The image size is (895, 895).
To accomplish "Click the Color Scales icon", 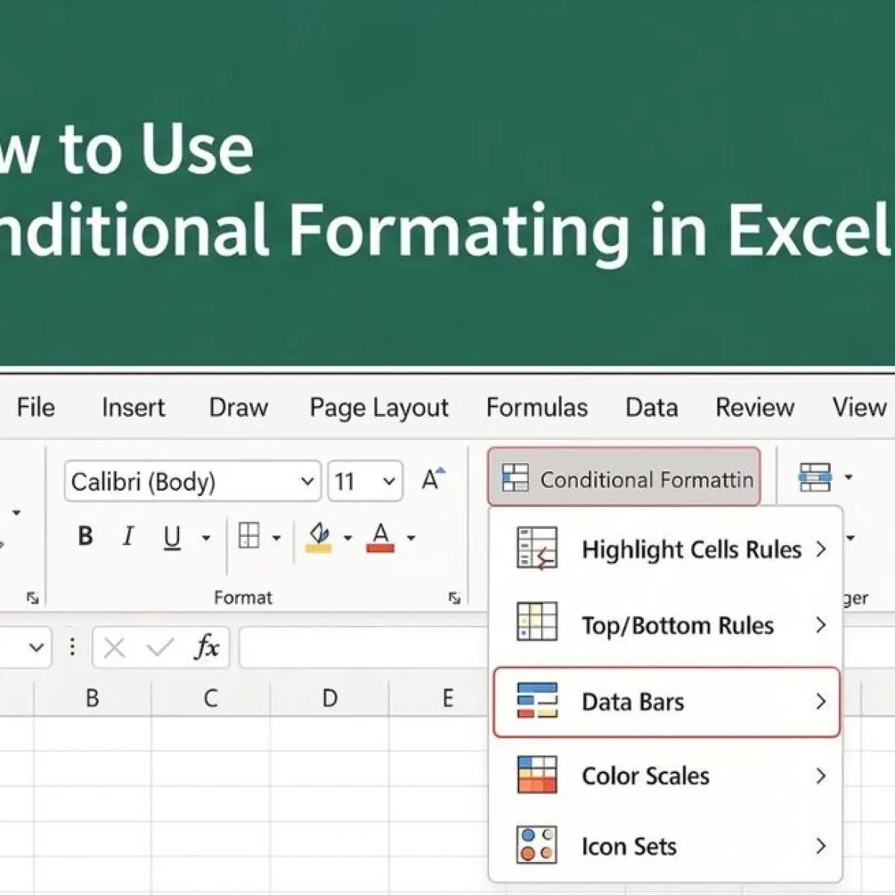I will click(x=537, y=774).
